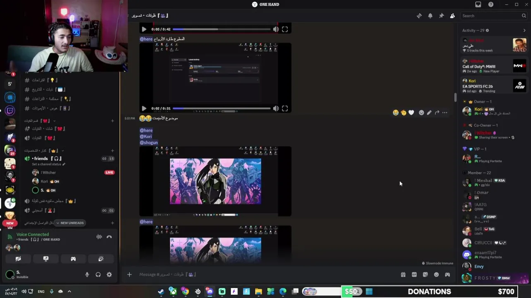Click the @shogun mention in chat
Image resolution: width=531 pixels, height=298 pixels.
click(149, 143)
